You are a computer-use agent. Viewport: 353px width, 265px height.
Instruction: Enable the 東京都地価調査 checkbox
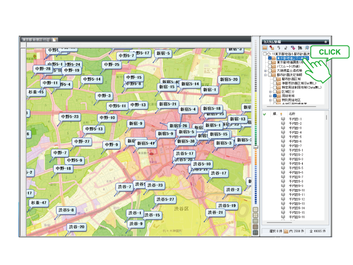pos(270,62)
